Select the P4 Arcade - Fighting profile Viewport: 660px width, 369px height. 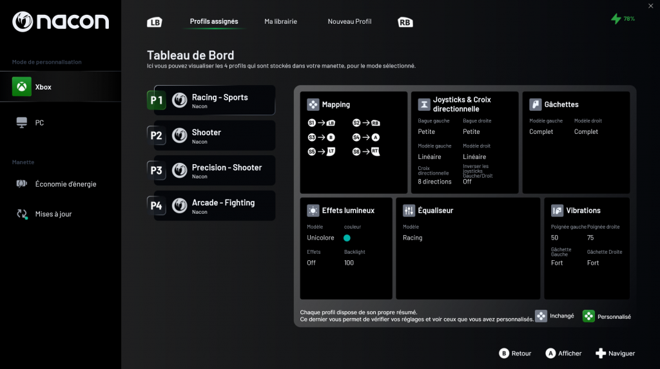[x=214, y=206]
